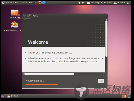134x101 pixels.
Task: Open the Help icon in top panel
Action: [x=44, y=3]
